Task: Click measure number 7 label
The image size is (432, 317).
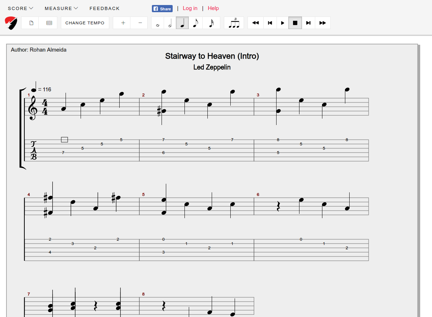Action: tap(29, 294)
